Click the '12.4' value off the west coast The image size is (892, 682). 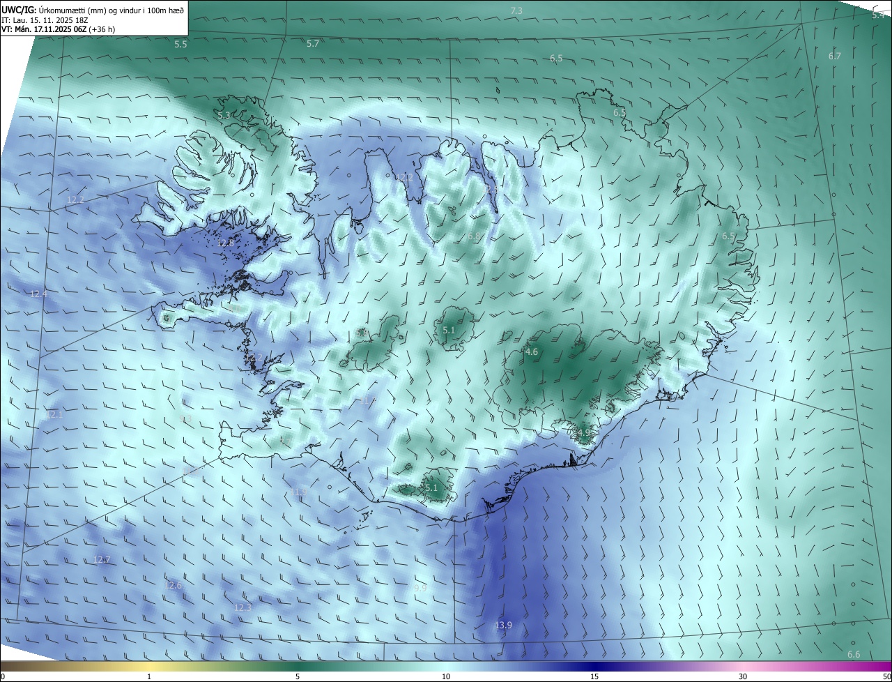38,294
